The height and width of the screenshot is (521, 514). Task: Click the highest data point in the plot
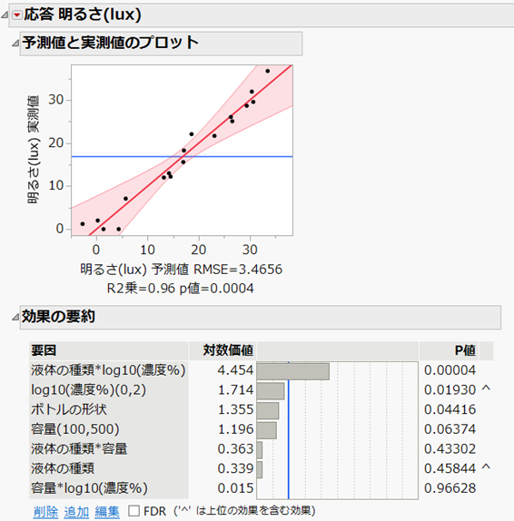pyautogui.click(x=268, y=71)
